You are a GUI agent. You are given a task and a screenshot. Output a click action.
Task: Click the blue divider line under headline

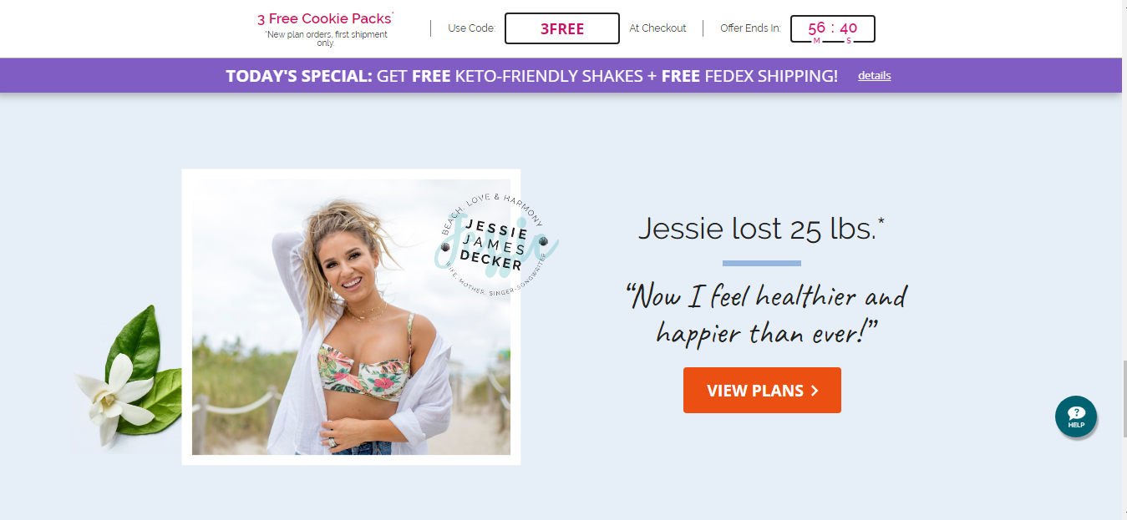point(761,263)
